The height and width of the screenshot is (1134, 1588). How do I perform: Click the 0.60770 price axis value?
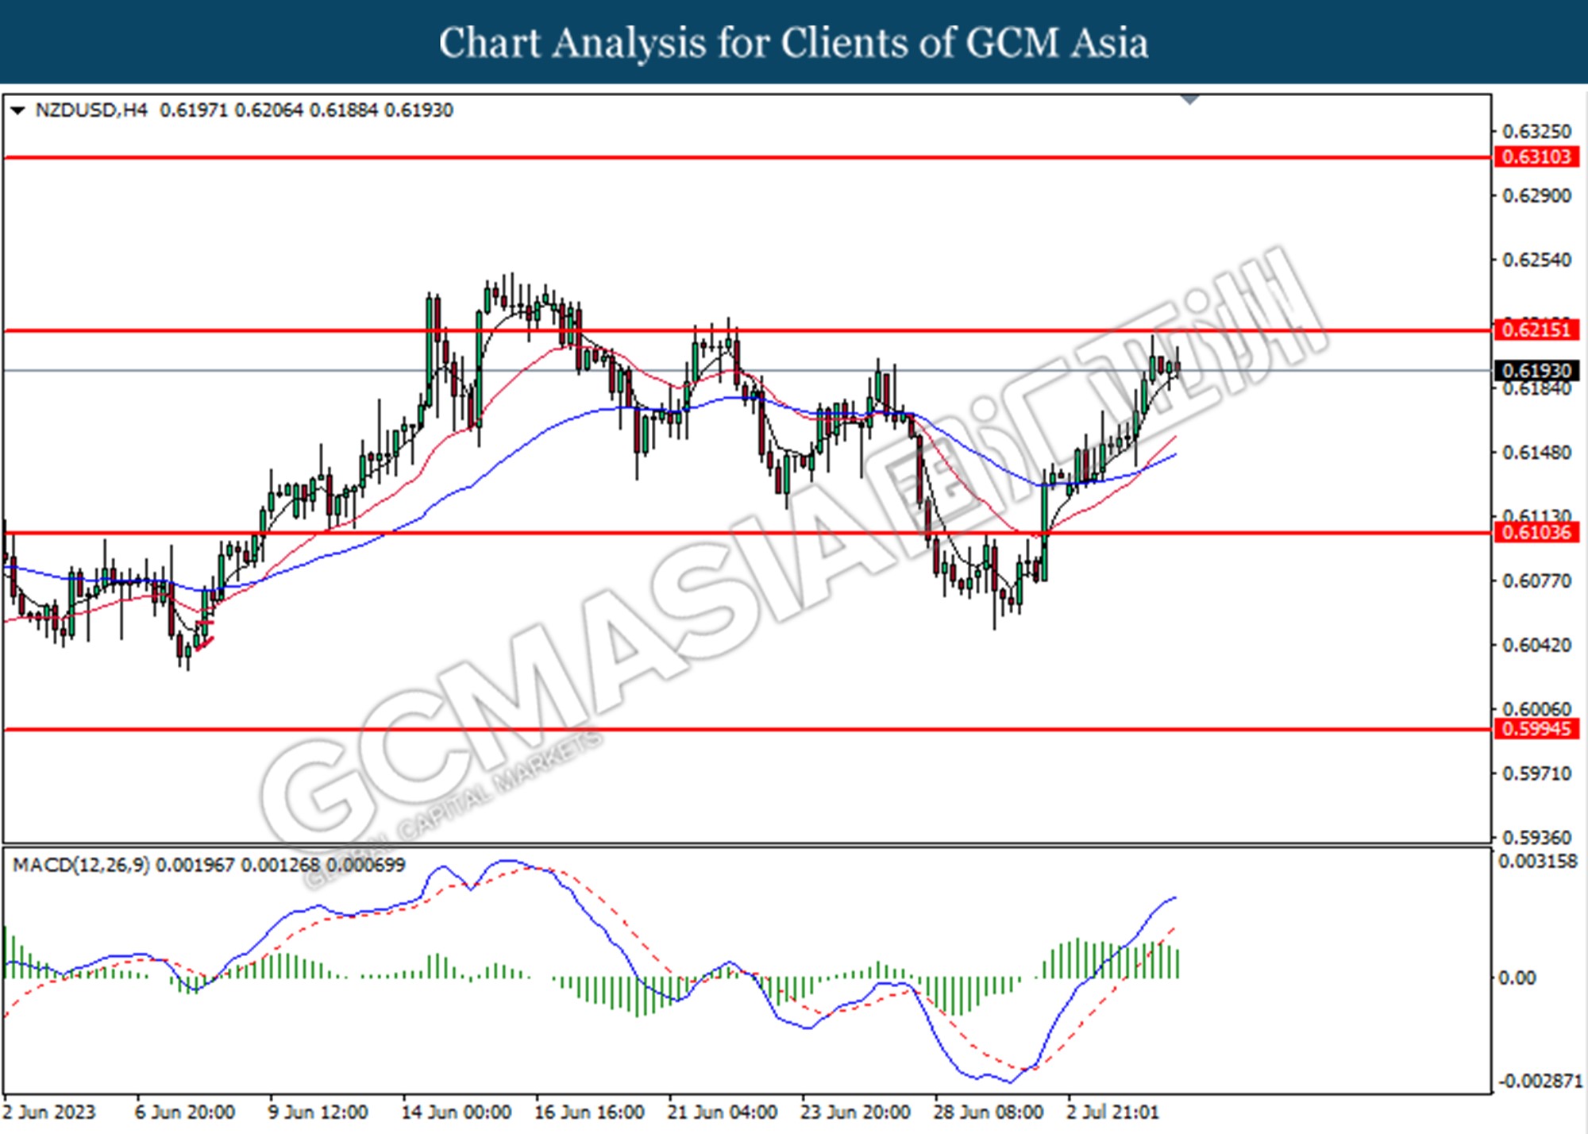(x=1537, y=581)
